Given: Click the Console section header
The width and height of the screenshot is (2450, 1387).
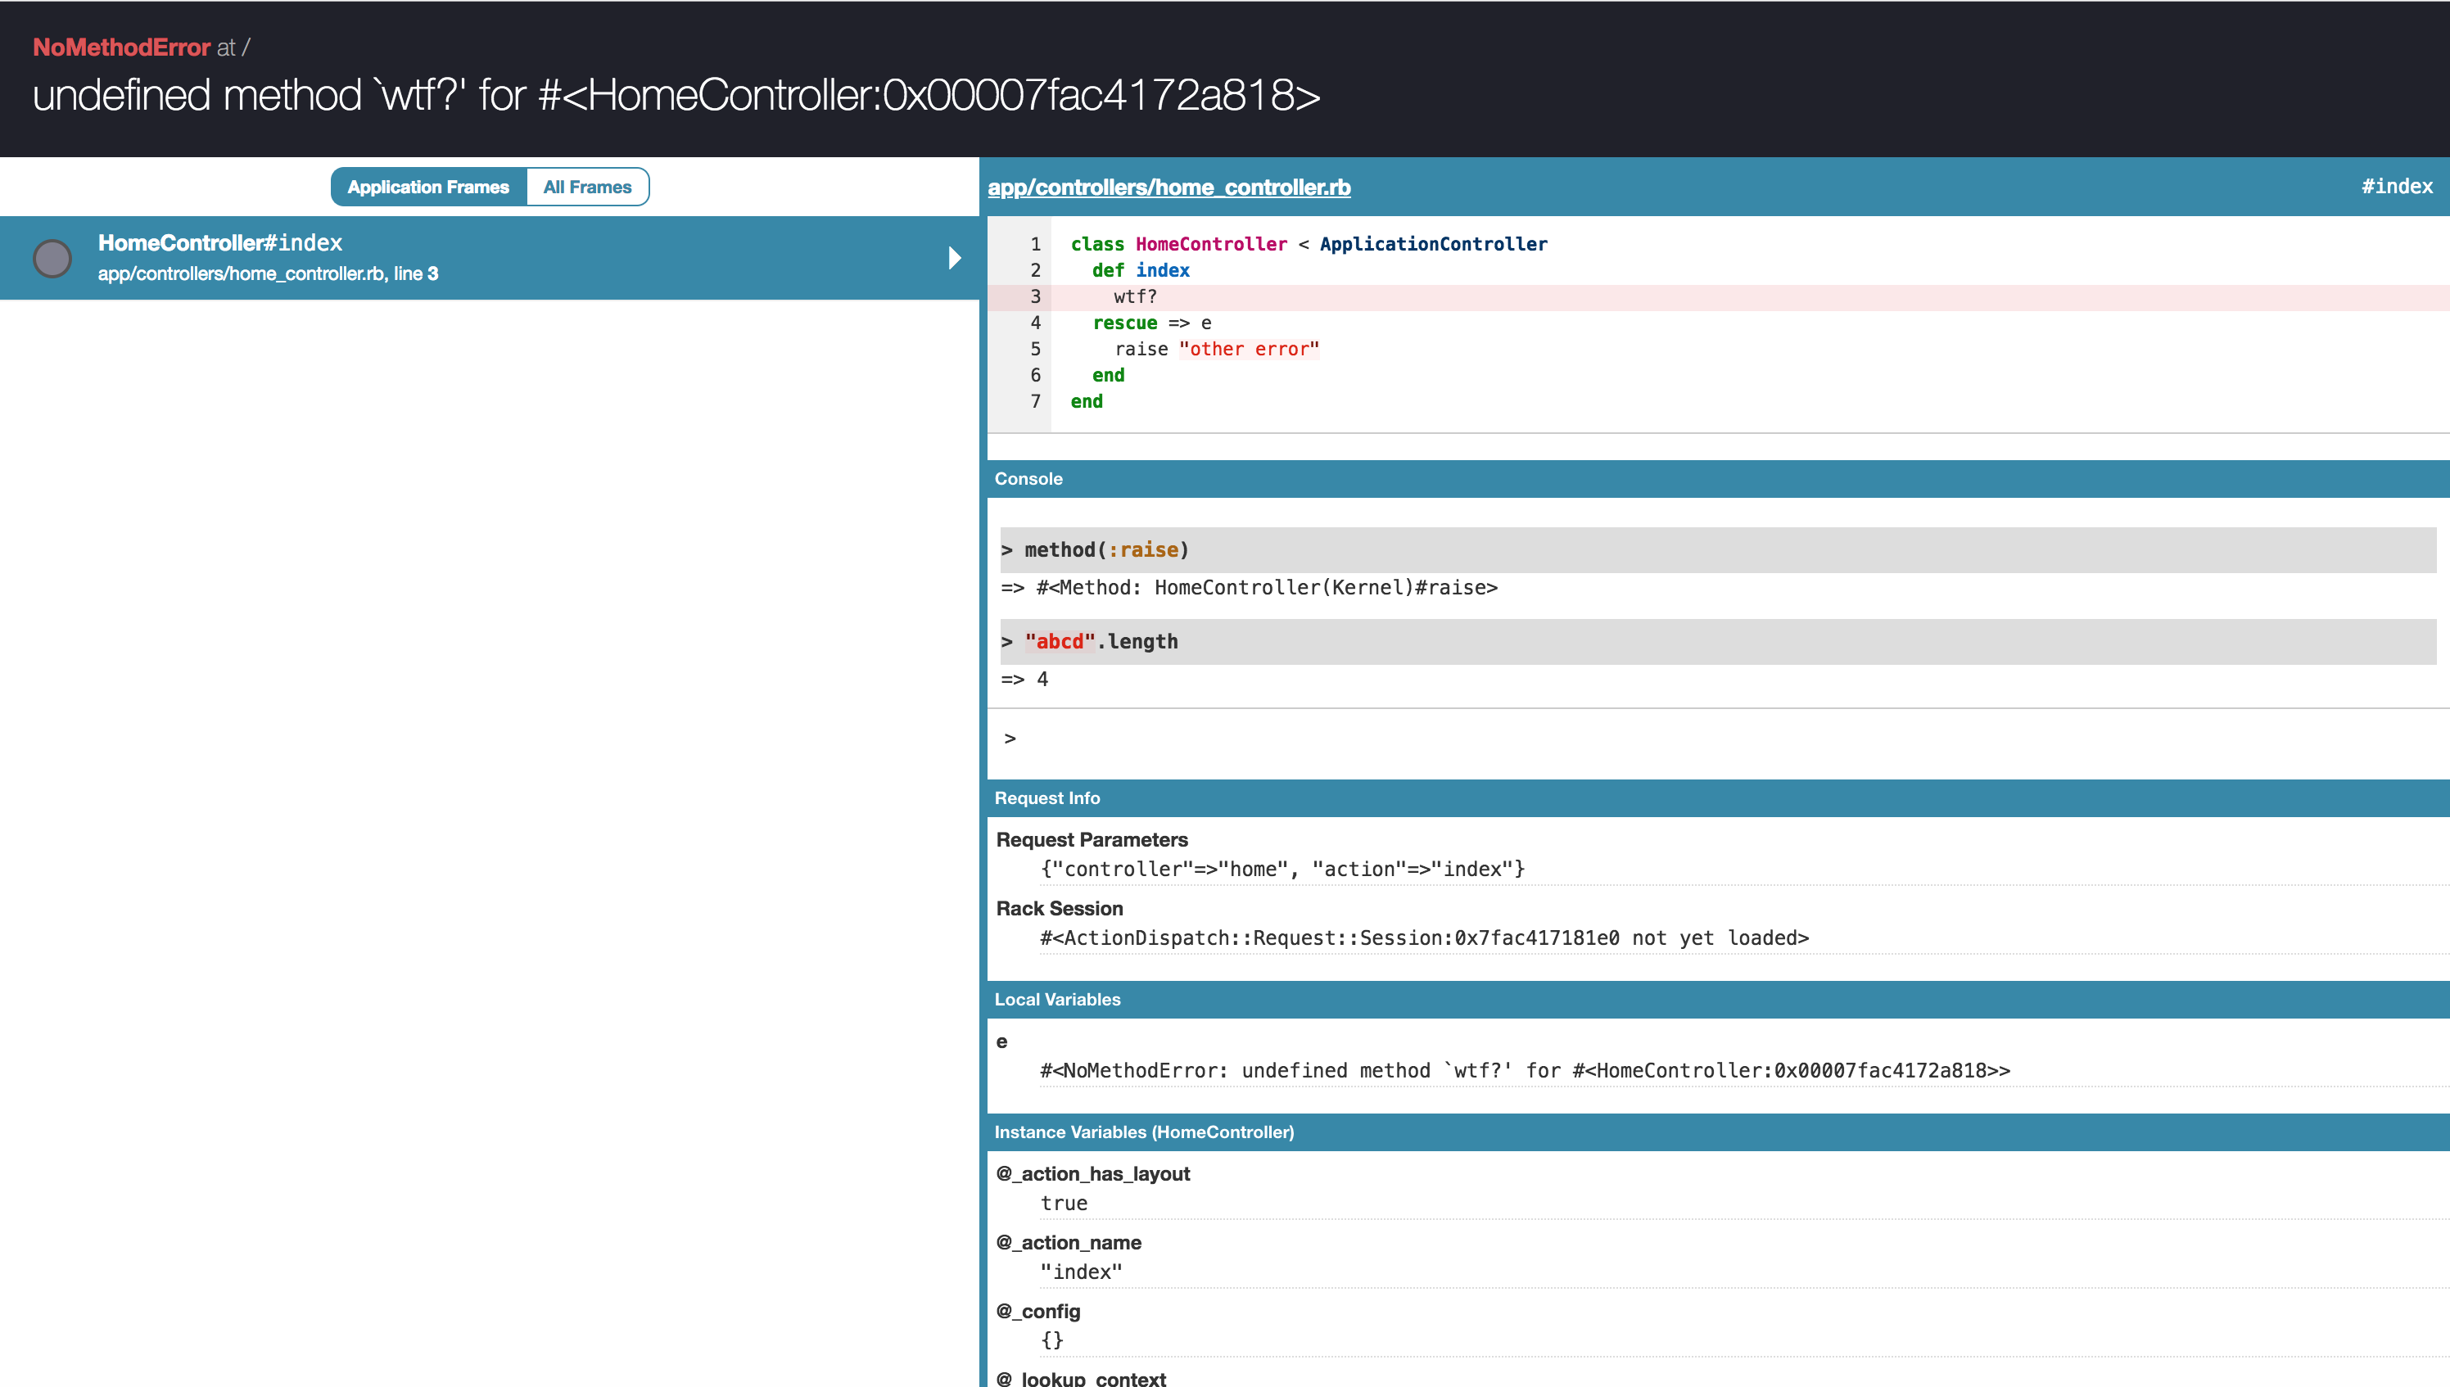Looking at the screenshot, I should click(1719, 478).
